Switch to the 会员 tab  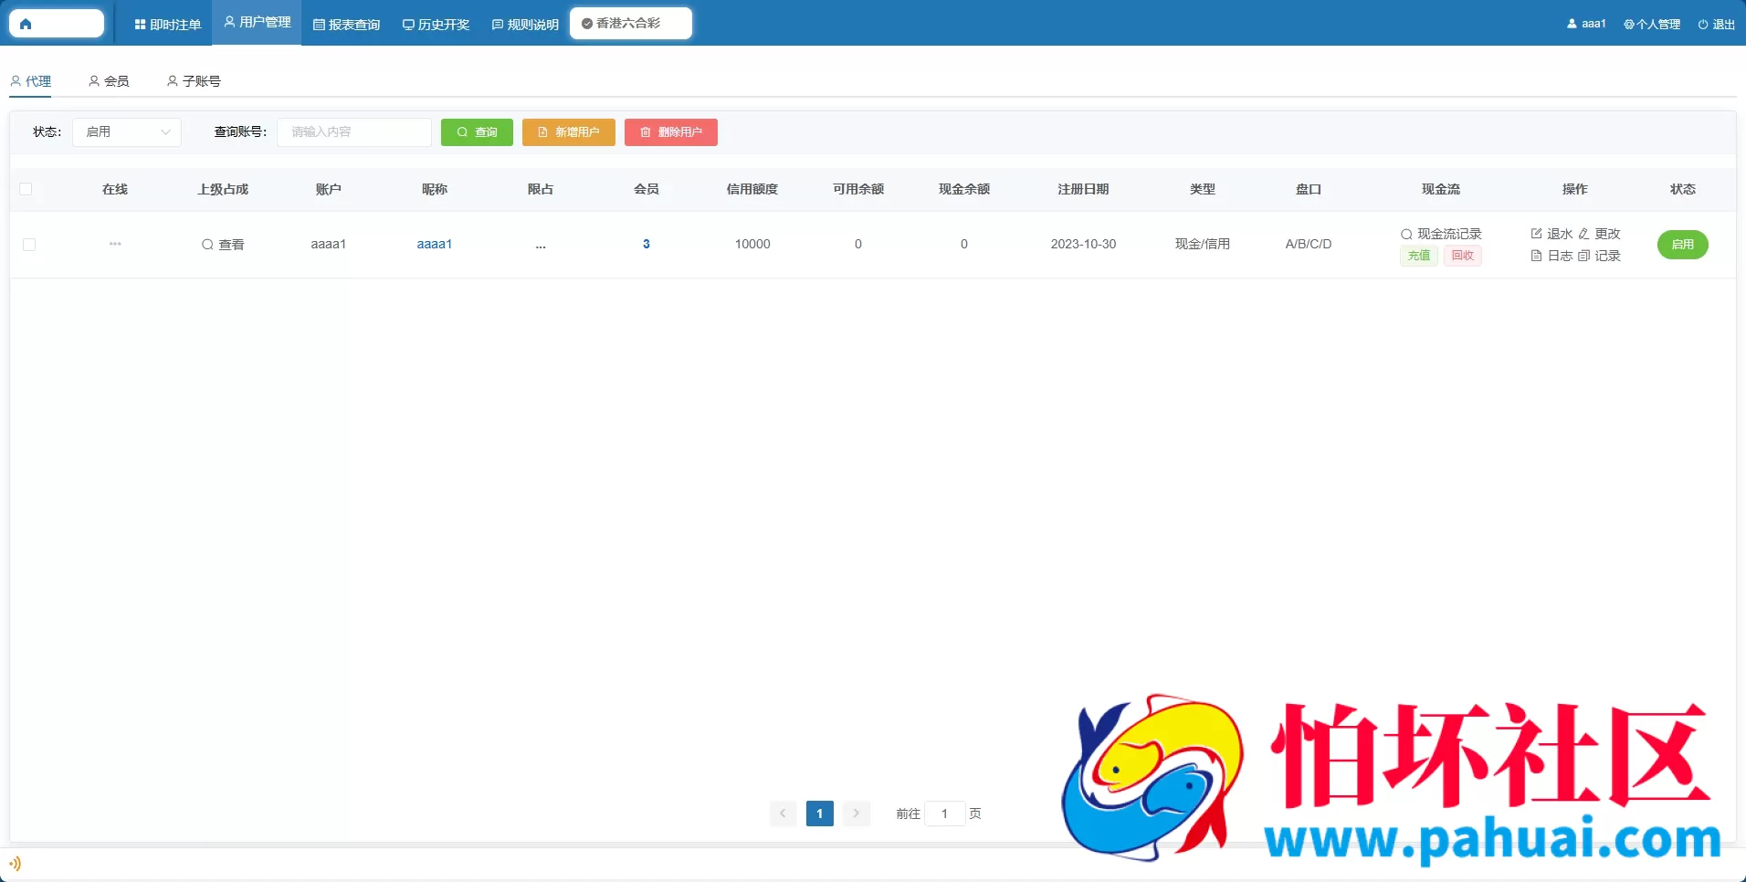(109, 81)
